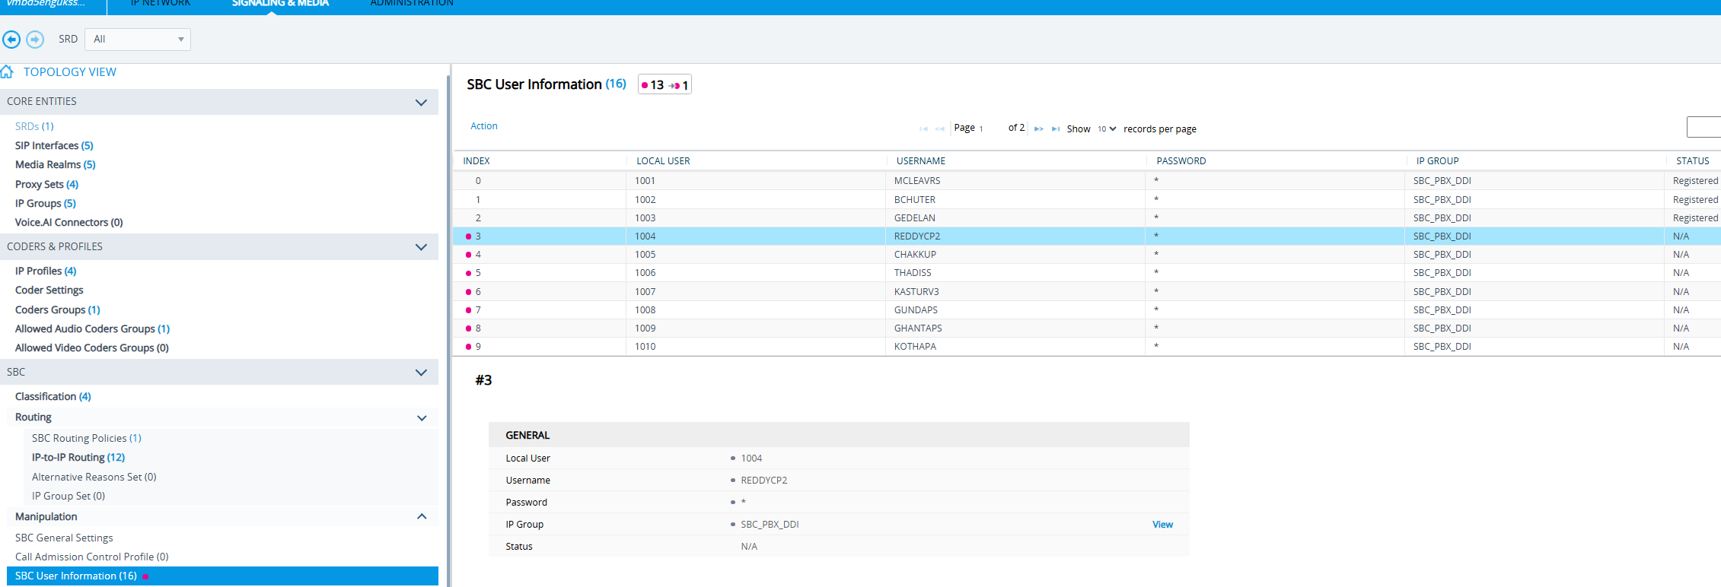
Task: Open Allowed Audio Coders Groups (1)
Action: point(93,328)
